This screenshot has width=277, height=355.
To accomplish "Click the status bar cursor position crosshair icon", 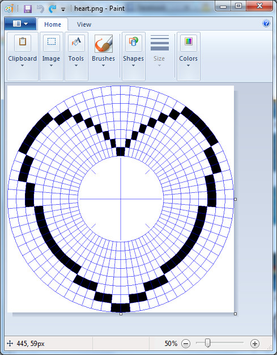I will (x=10, y=344).
